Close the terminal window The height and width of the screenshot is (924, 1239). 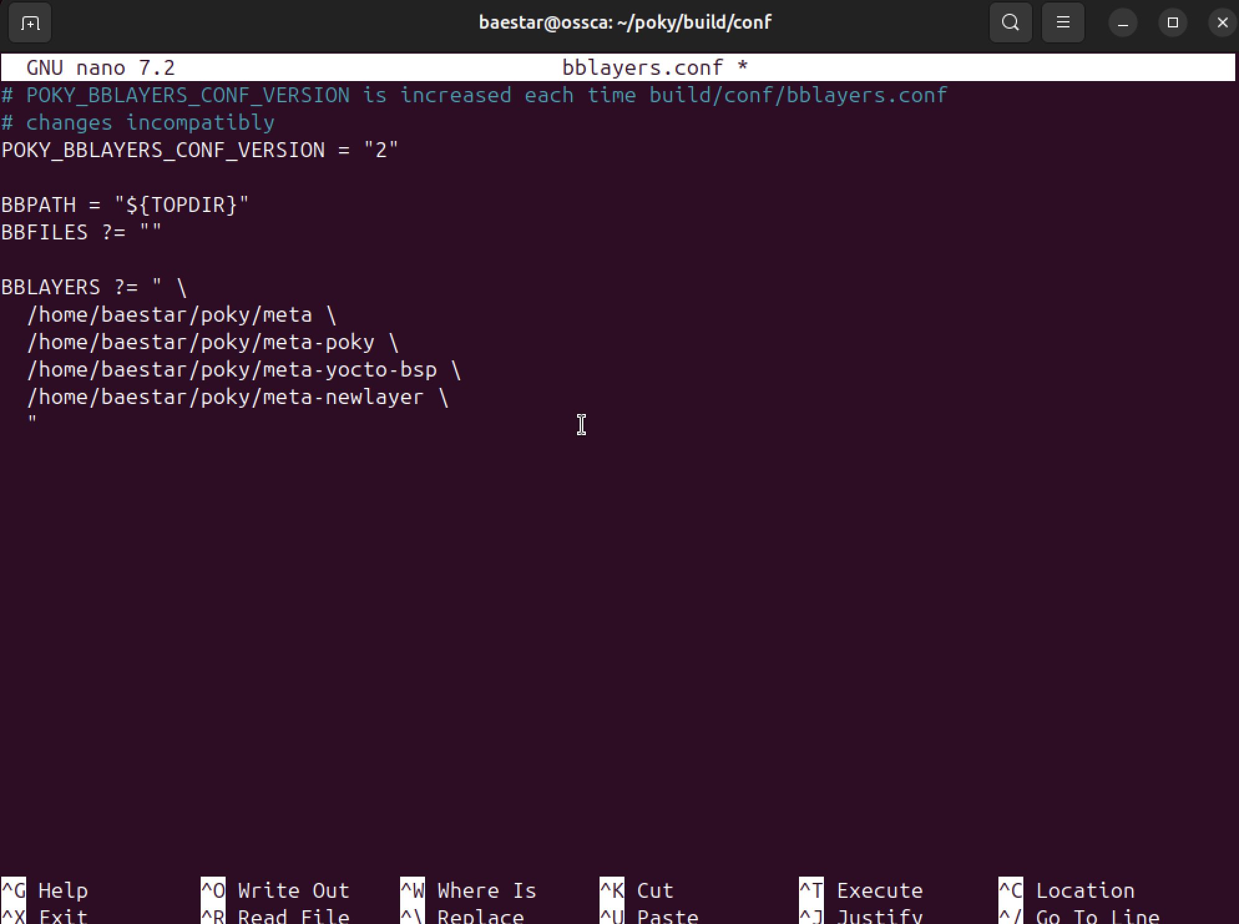[1222, 23]
